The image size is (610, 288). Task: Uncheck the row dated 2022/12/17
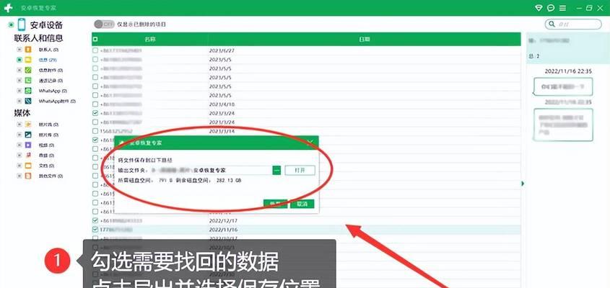coord(95,220)
